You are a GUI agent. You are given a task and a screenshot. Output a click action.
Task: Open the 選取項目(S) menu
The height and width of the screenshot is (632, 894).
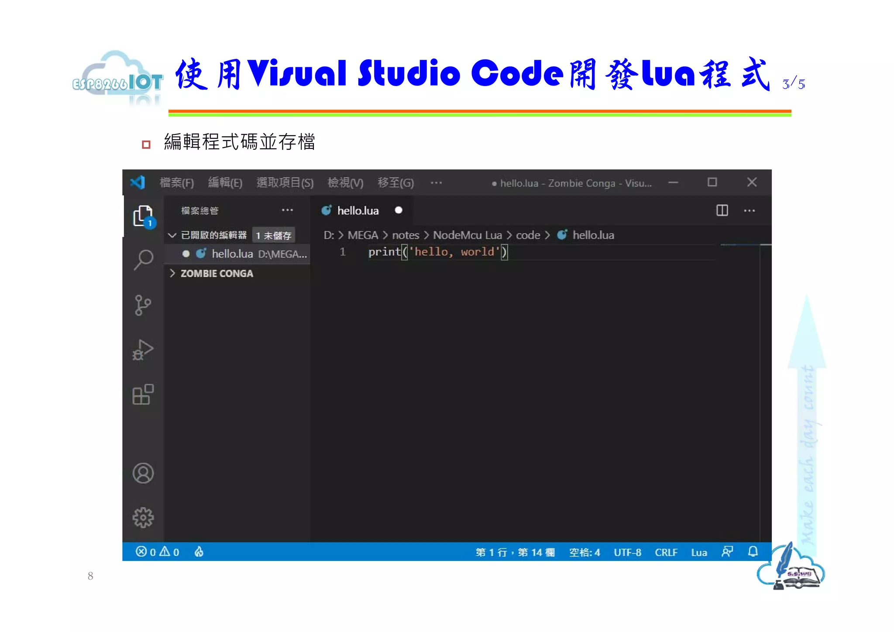coord(285,182)
